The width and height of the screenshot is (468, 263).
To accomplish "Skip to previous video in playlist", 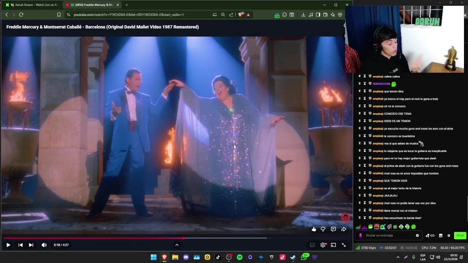I will (20, 245).
